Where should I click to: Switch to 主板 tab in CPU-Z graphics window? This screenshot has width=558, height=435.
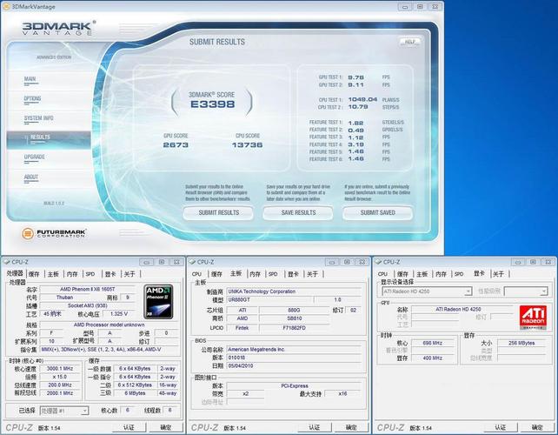coord(422,273)
